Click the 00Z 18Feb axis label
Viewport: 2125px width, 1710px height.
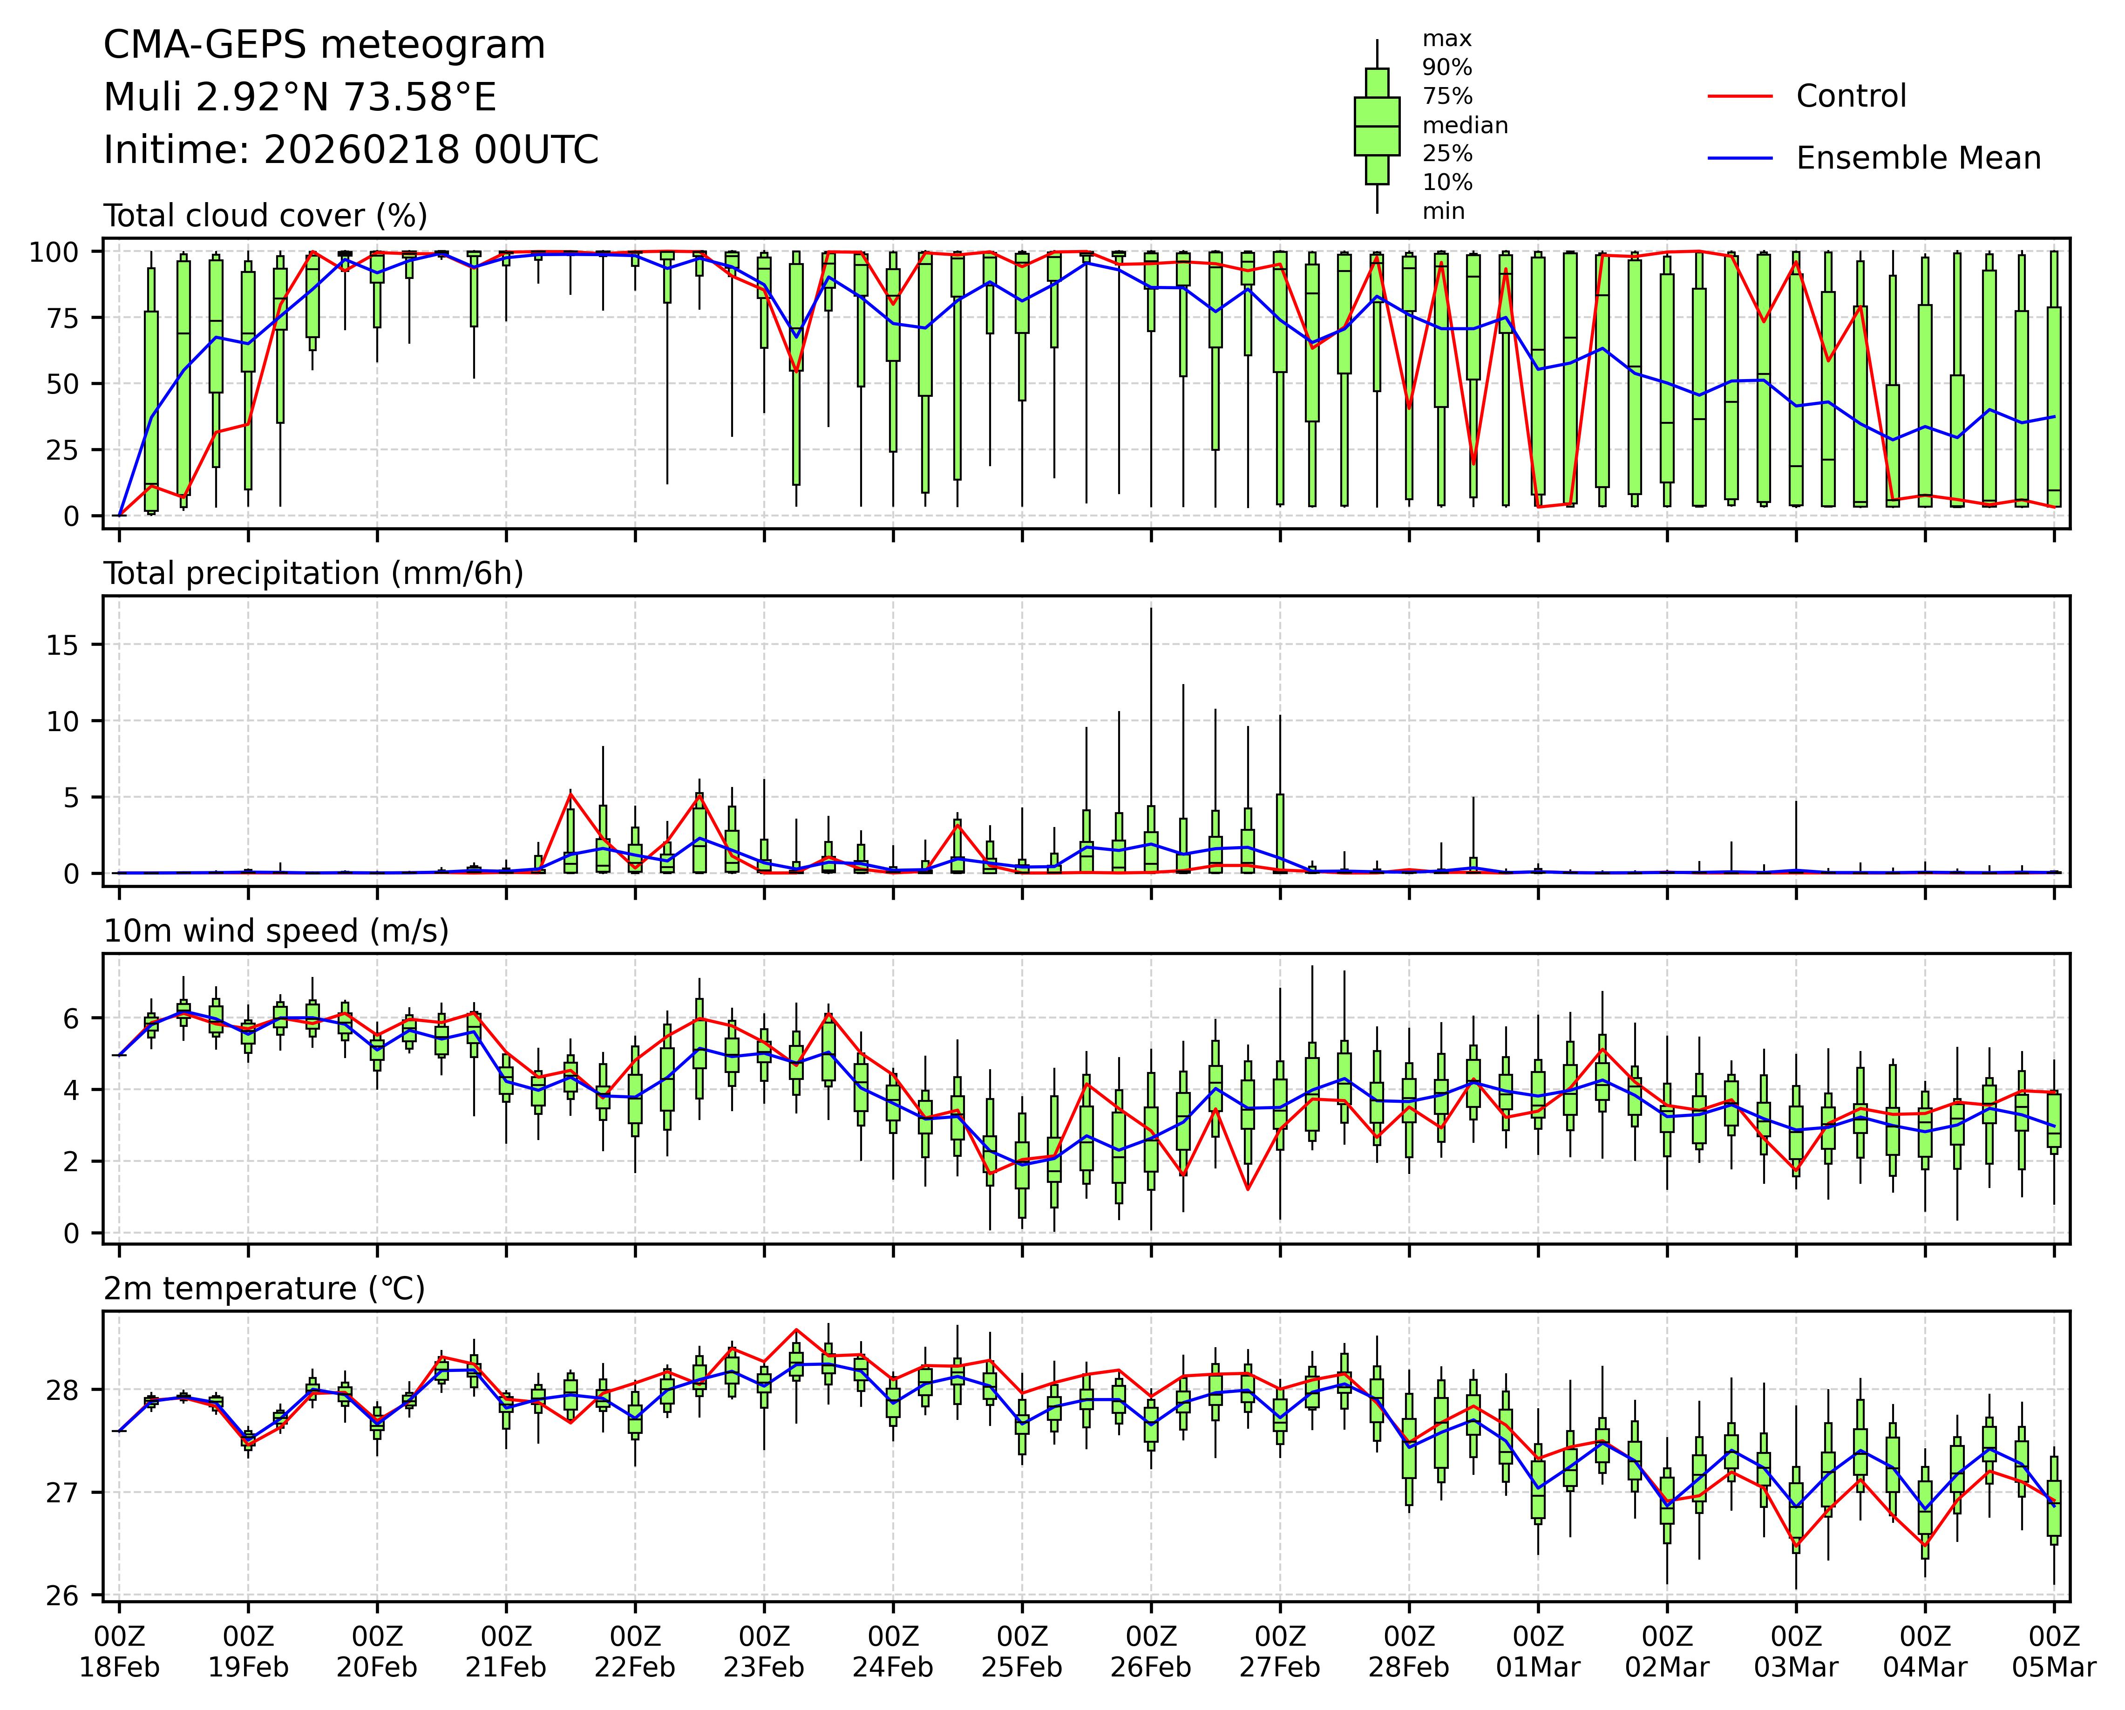click(x=119, y=1652)
